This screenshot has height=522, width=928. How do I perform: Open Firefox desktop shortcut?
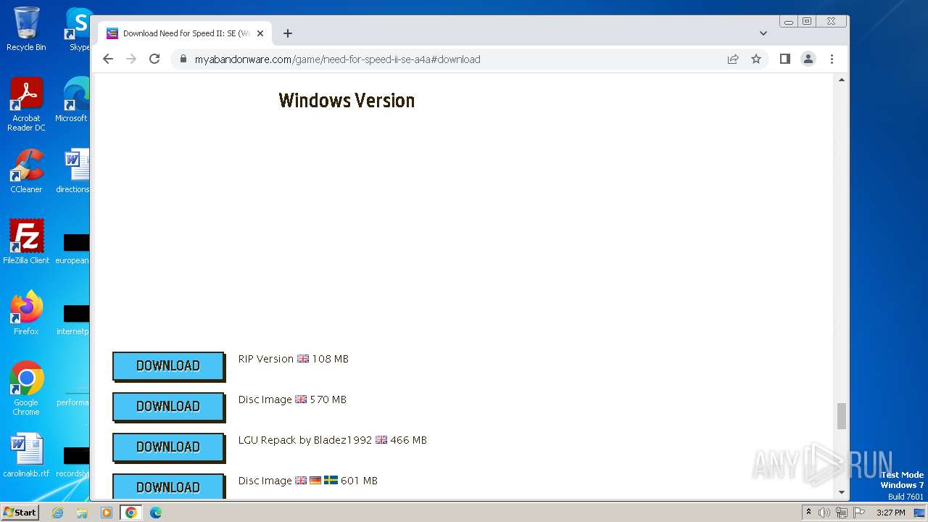pos(26,313)
